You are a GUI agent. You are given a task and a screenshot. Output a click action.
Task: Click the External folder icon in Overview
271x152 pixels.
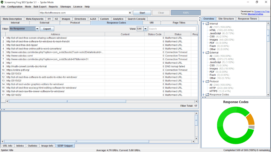coord(207,53)
